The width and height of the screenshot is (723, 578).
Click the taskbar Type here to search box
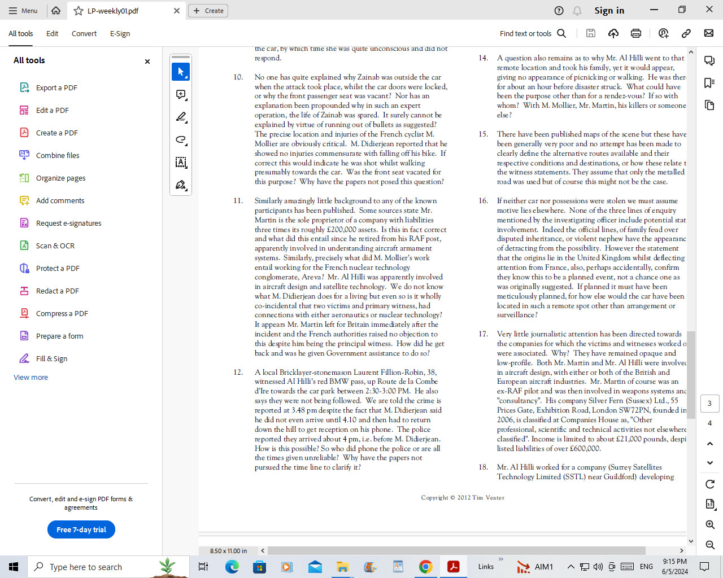(109, 567)
